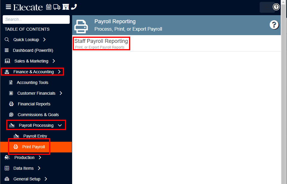The height and width of the screenshot is (184, 287).
Task: Open Payroll Entry
Action: click(35, 136)
